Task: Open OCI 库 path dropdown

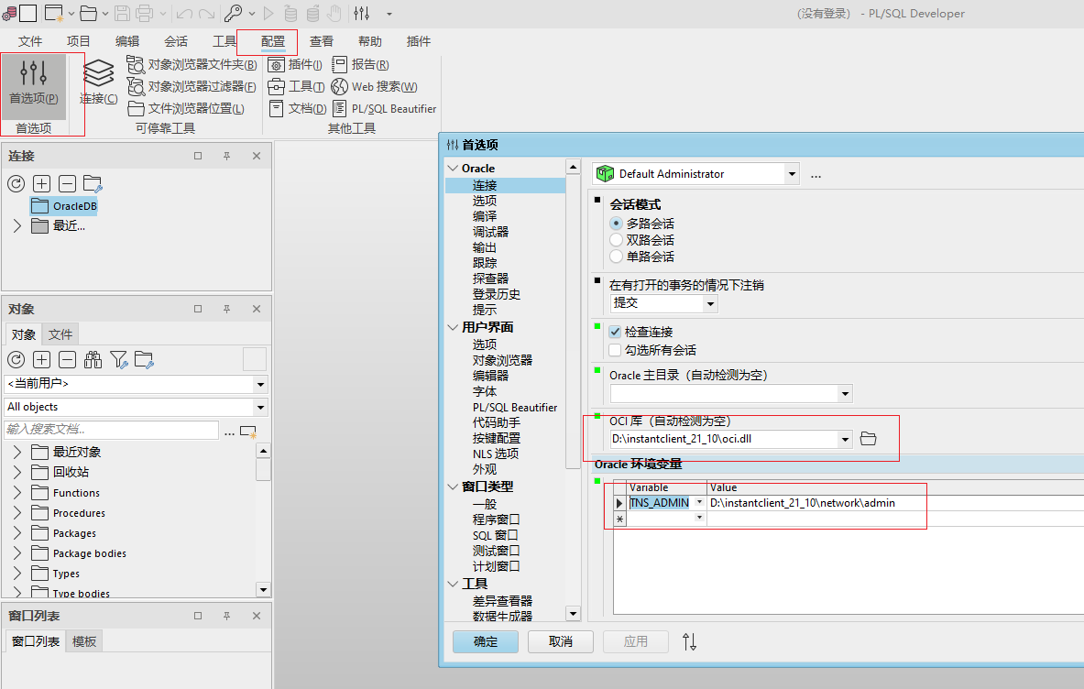Action: [845, 440]
